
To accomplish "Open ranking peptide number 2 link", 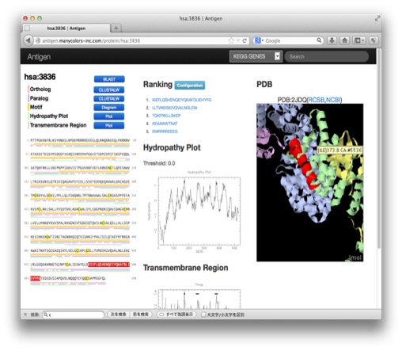I will coord(175,108).
